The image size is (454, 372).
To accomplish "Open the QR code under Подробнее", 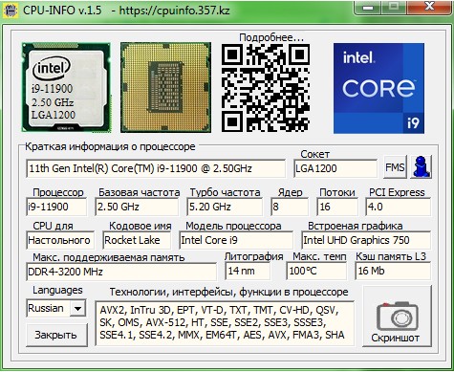I will [x=265, y=88].
